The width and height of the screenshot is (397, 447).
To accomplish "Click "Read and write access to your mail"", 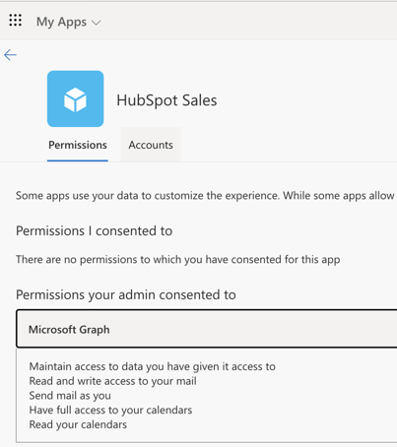I will pos(113,381).
